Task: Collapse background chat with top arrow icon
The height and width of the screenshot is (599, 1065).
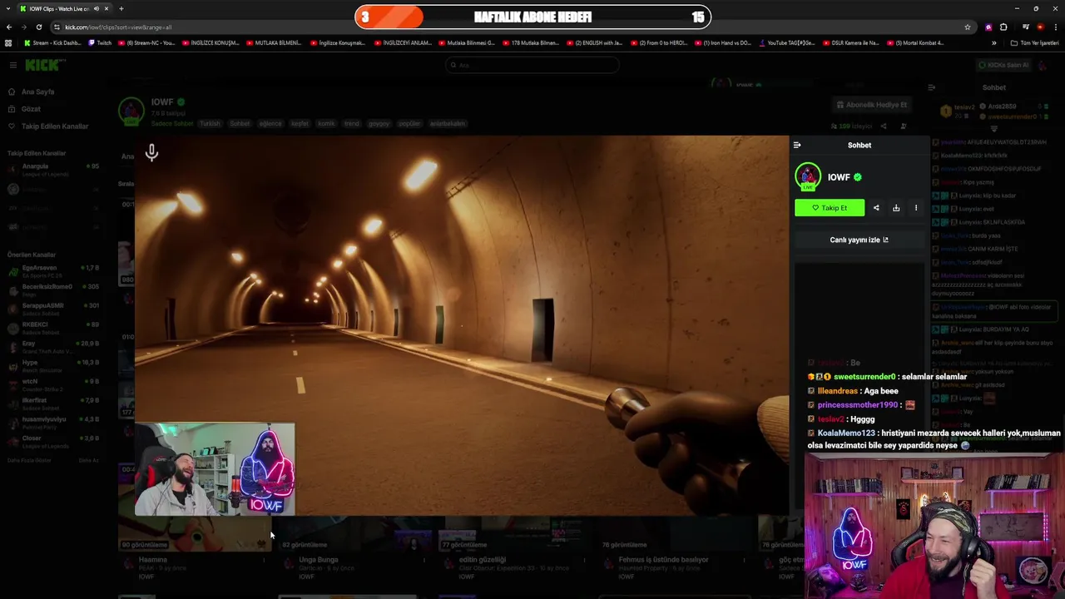Action: tap(931, 87)
